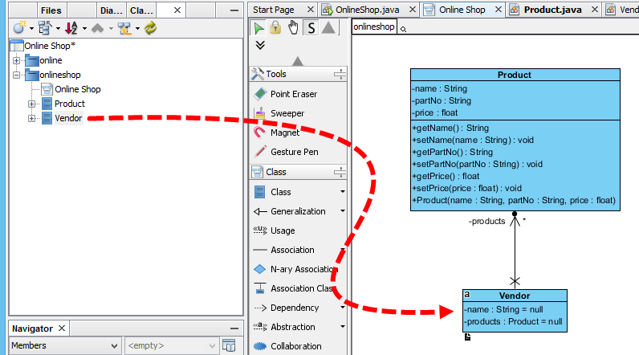The image size is (639, 355).
Task: Toggle the S sketch mode button
Action: click(311, 28)
